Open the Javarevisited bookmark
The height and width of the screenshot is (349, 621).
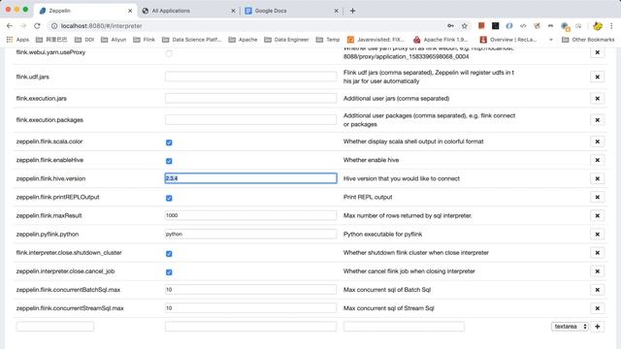click(x=376, y=40)
